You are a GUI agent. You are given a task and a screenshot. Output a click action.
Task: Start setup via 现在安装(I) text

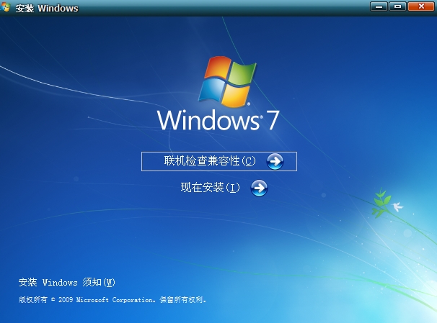coord(210,188)
